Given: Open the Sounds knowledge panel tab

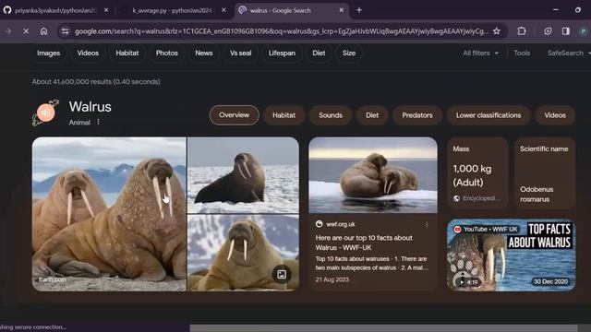Looking at the screenshot, I should pos(331,115).
